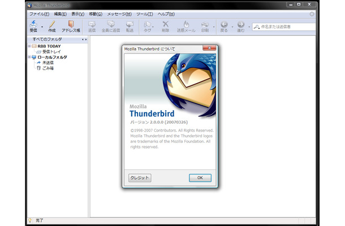Image resolution: width=345 pixels, height=226 pixels.
Task: Close the Mozilla Thunderbird について dialog
Action: (209, 48)
